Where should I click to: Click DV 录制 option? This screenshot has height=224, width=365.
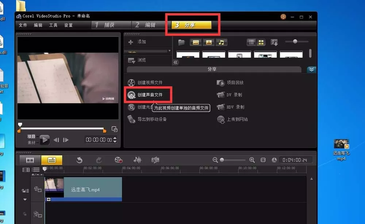pos(230,95)
